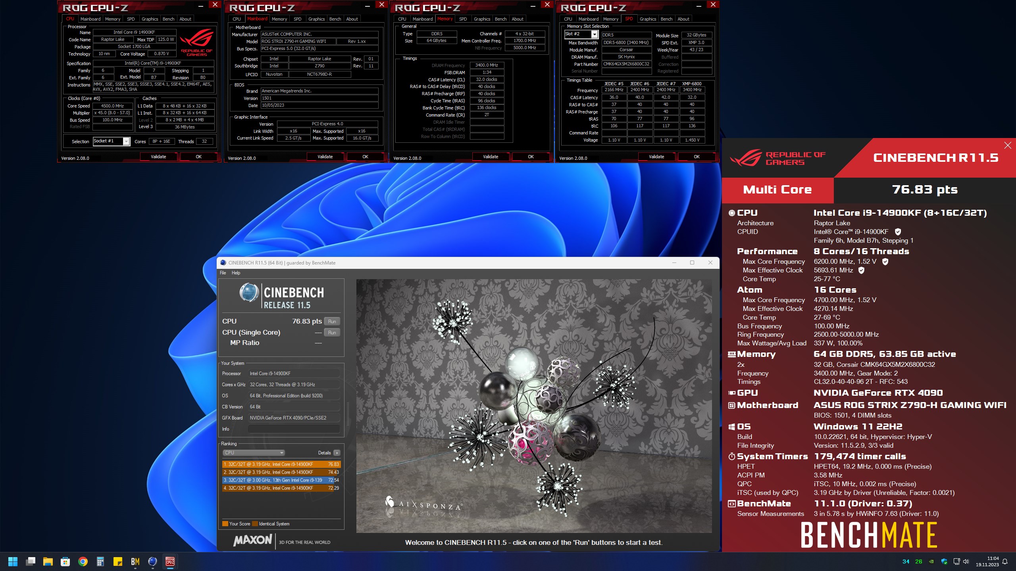The width and height of the screenshot is (1016, 571).
Task: Close the BenchMate result panel with X
Action: pos(1007,146)
